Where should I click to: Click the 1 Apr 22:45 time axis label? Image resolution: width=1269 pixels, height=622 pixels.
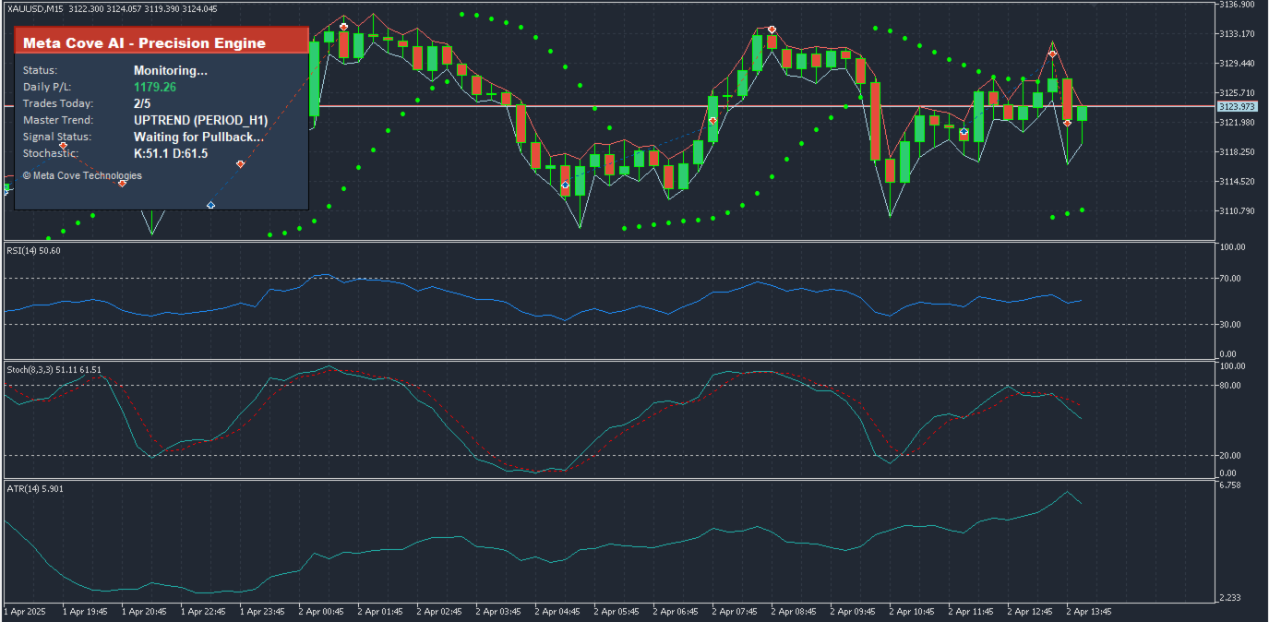[203, 611]
